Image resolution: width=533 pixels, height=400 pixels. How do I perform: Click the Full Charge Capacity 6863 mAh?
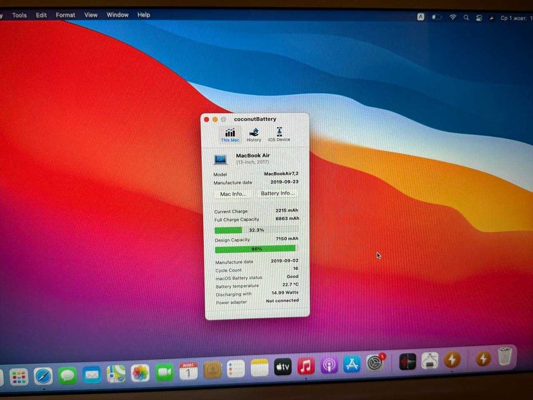coord(287,218)
